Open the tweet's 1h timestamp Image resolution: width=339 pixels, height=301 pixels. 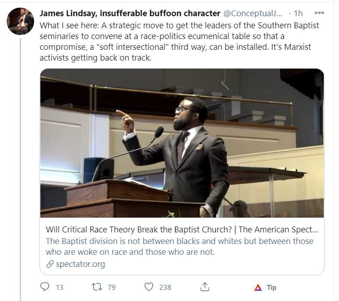coord(298,13)
